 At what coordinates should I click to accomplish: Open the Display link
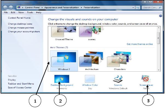[x=12, y=80]
